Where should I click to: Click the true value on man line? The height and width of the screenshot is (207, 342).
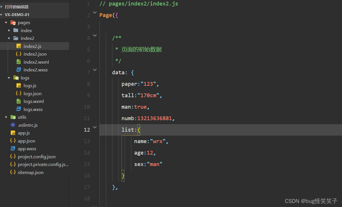pos(140,107)
